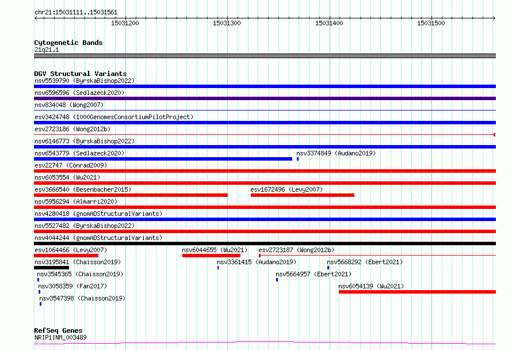Click ruler position 15031200
The image size is (512, 350).
[x=125, y=23]
